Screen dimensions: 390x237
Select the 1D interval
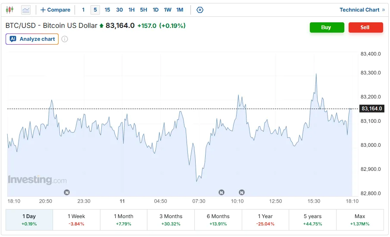coord(156,10)
